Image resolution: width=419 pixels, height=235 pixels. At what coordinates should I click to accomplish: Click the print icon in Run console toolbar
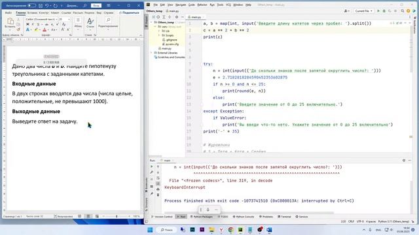coord(158,189)
